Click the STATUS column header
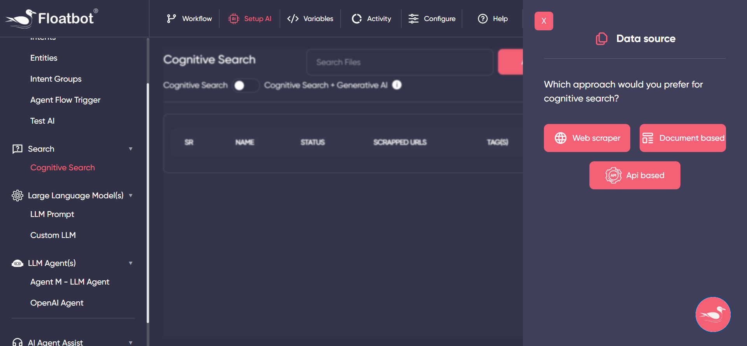Screen dimensions: 747x346 click(x=312, y=142)
